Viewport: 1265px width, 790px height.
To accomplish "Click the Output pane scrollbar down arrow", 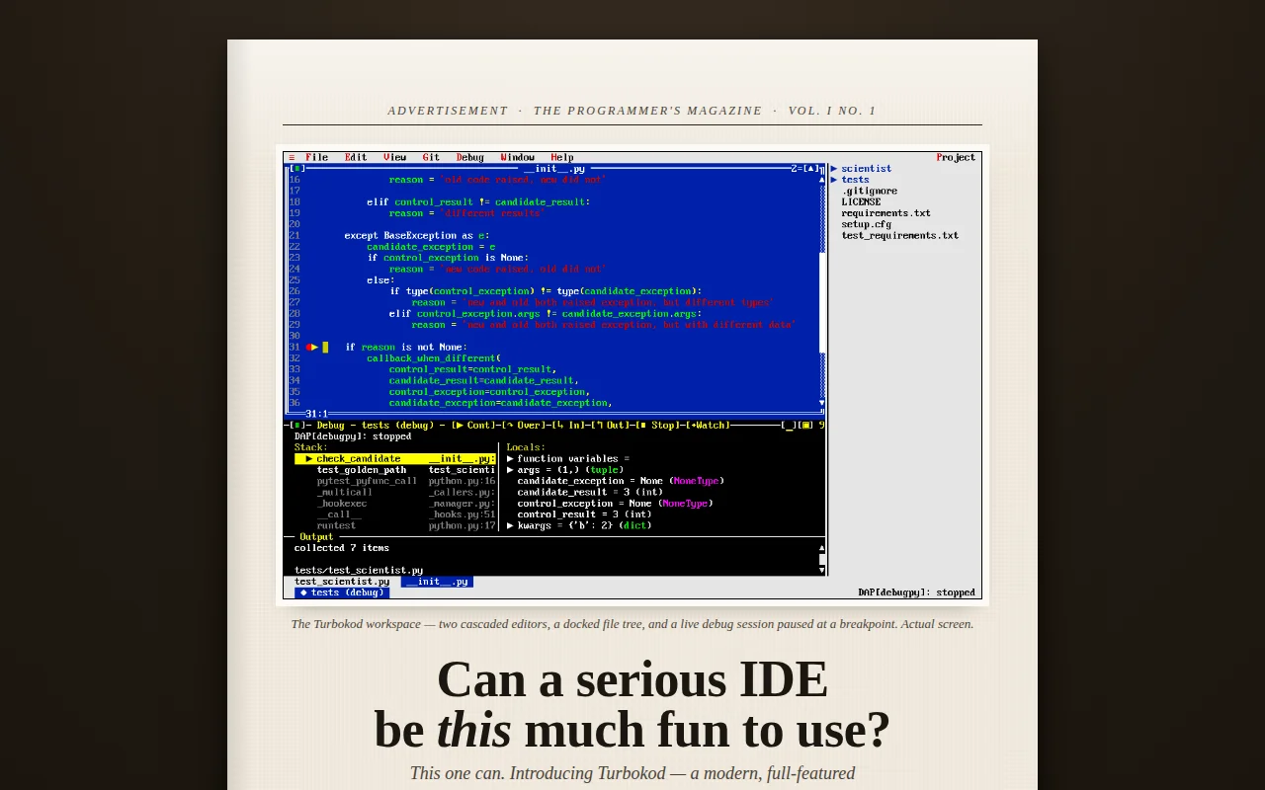I will (822, 570).
